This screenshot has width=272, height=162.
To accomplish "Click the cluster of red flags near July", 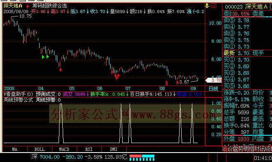I will (117, 76).
